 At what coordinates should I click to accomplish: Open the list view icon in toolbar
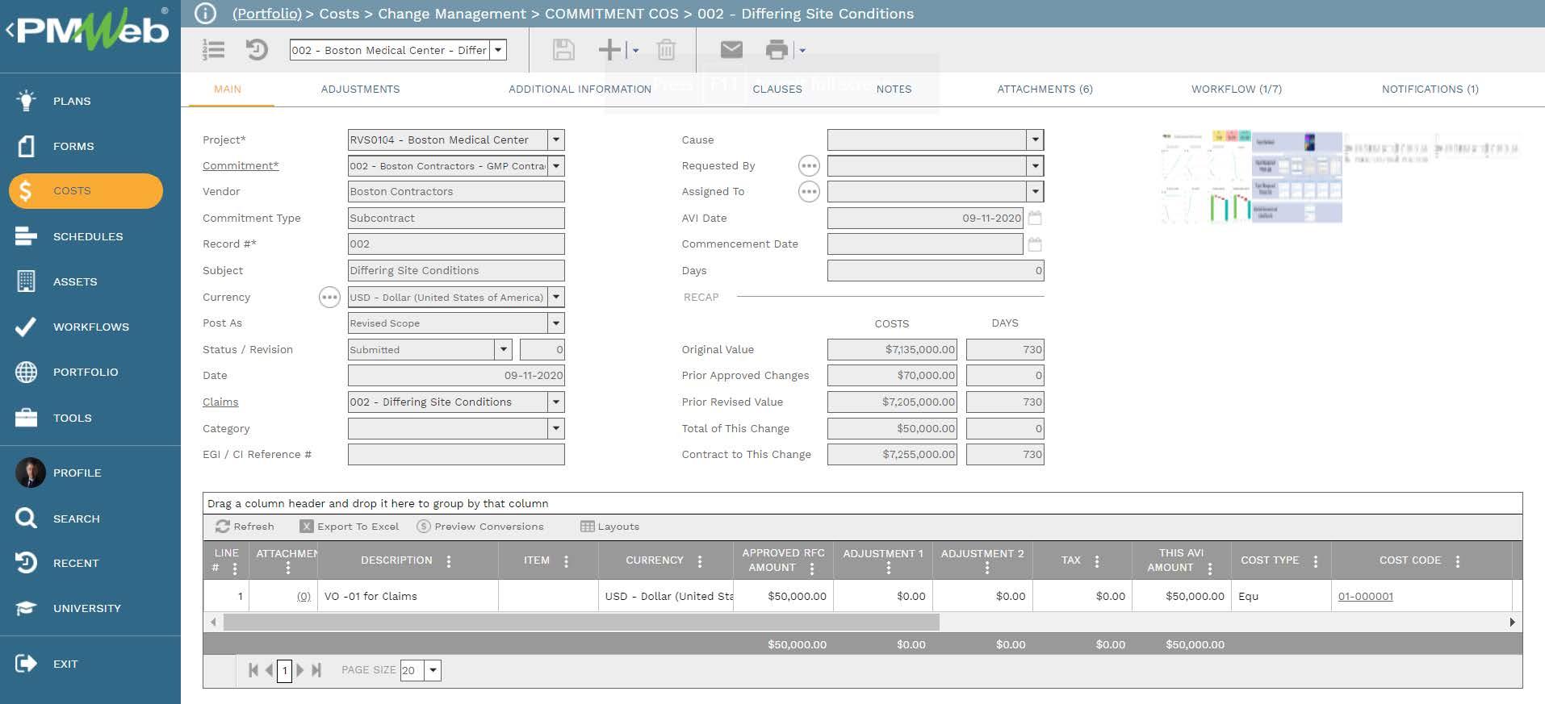[214, 50]
